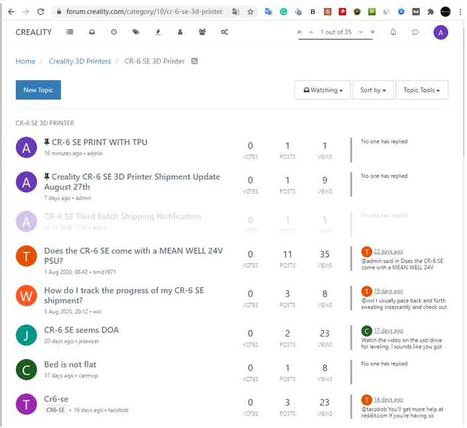Open the track shipment progress topic
467x428 pixels.
pyautogui.click(x=124, y=295)
